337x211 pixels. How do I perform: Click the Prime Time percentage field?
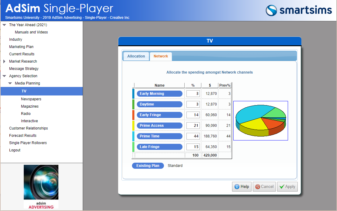point(193,136)
